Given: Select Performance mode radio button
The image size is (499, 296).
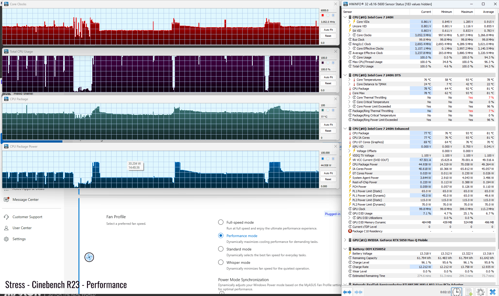Looking at the screenshot, I should [x=221, y=236].
